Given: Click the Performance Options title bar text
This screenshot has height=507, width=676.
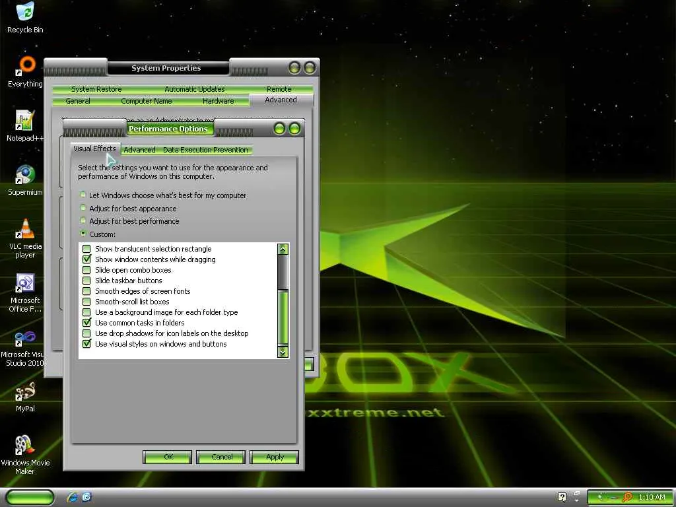Looking at the screenshot, I should 168,129.
